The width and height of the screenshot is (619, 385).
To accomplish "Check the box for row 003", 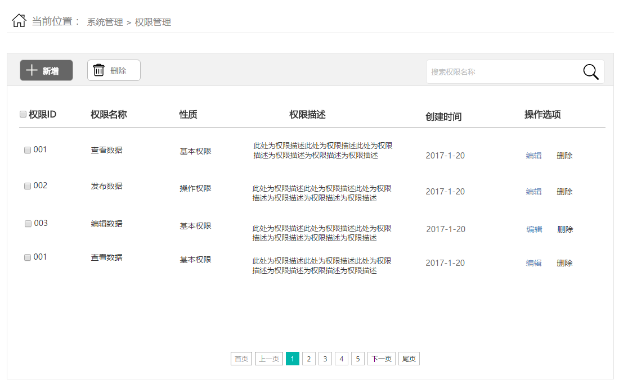I will point(28,224).
